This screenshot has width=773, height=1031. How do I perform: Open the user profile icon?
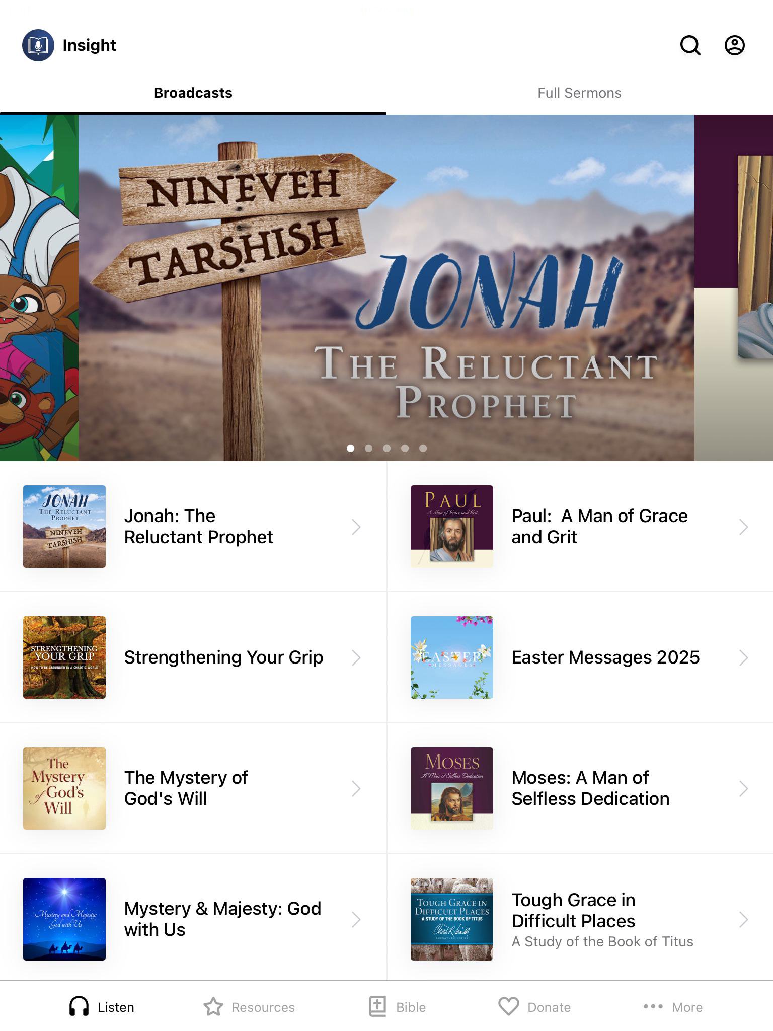(734, 45)
